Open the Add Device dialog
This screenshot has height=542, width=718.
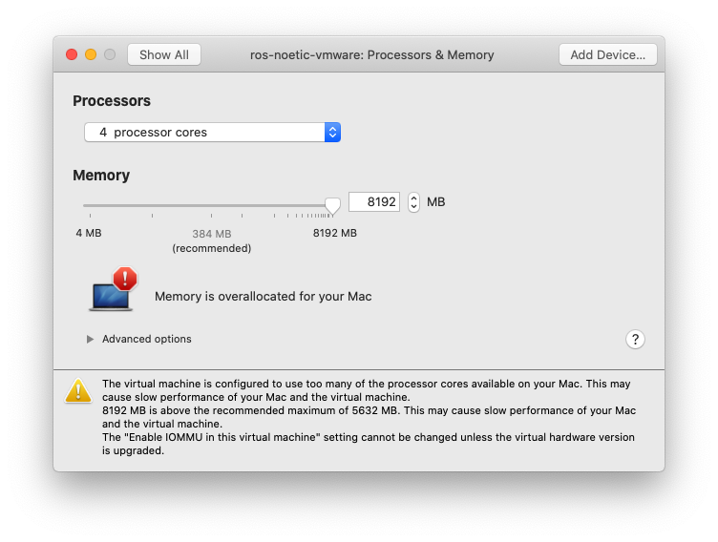point(607,55)
